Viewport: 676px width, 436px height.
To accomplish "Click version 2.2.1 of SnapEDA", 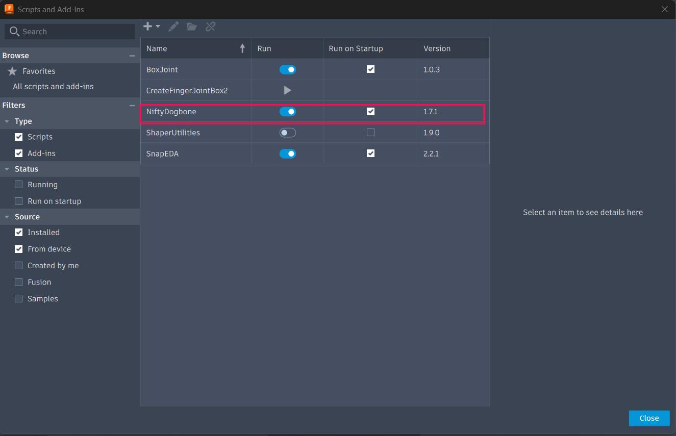I will point(431,153).
